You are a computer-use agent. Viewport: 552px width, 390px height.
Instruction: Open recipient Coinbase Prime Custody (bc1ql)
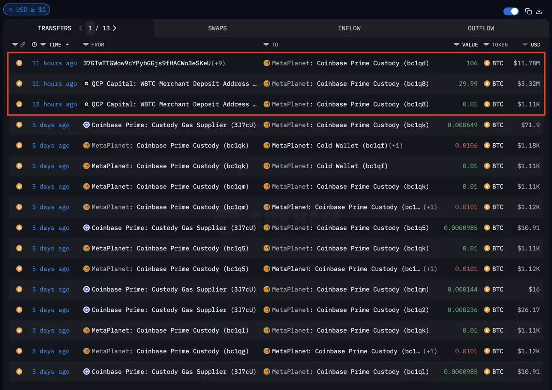[350, 372]
